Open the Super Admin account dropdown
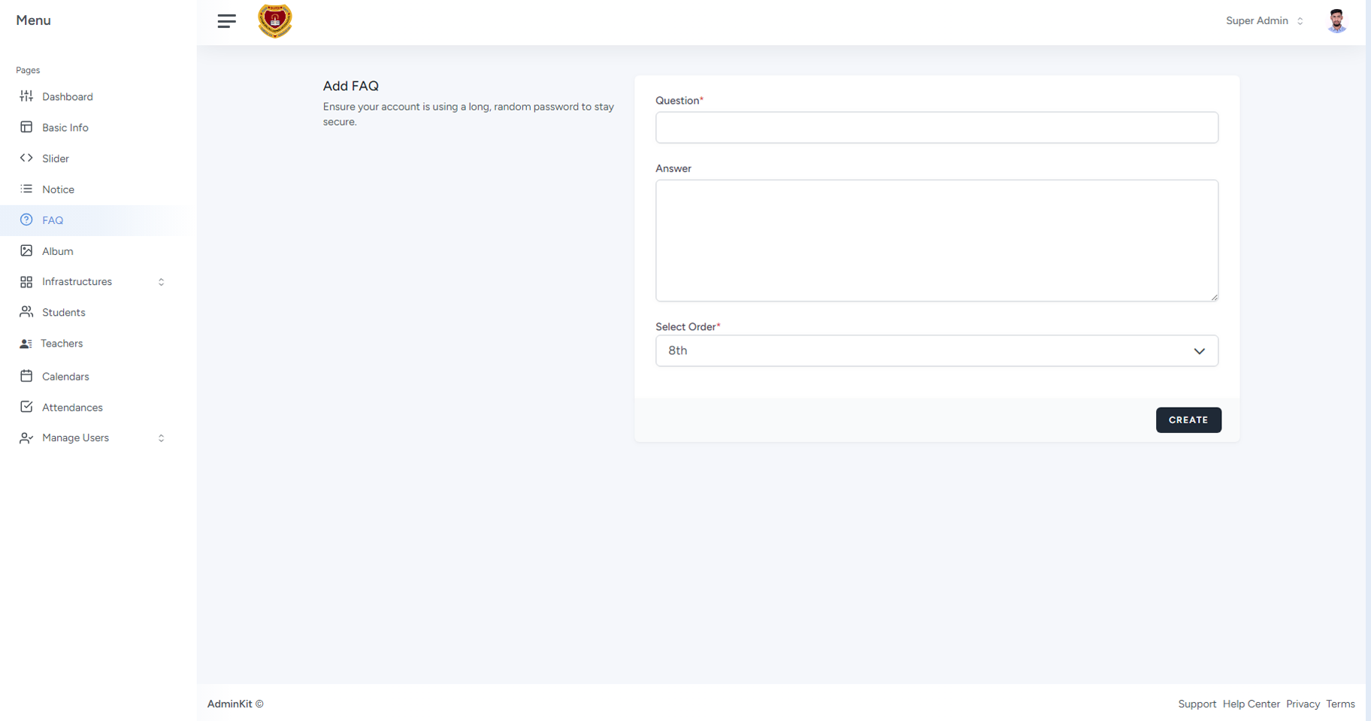 [1264, 21]
